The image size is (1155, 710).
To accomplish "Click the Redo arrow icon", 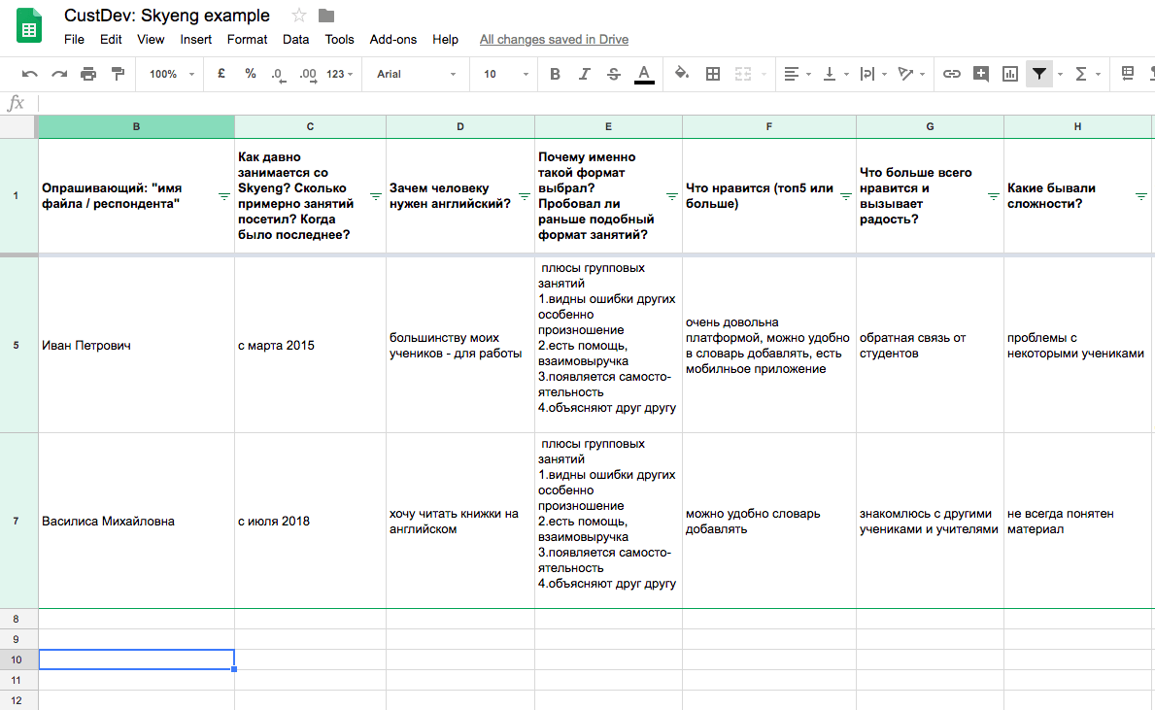I will (59, 74).
